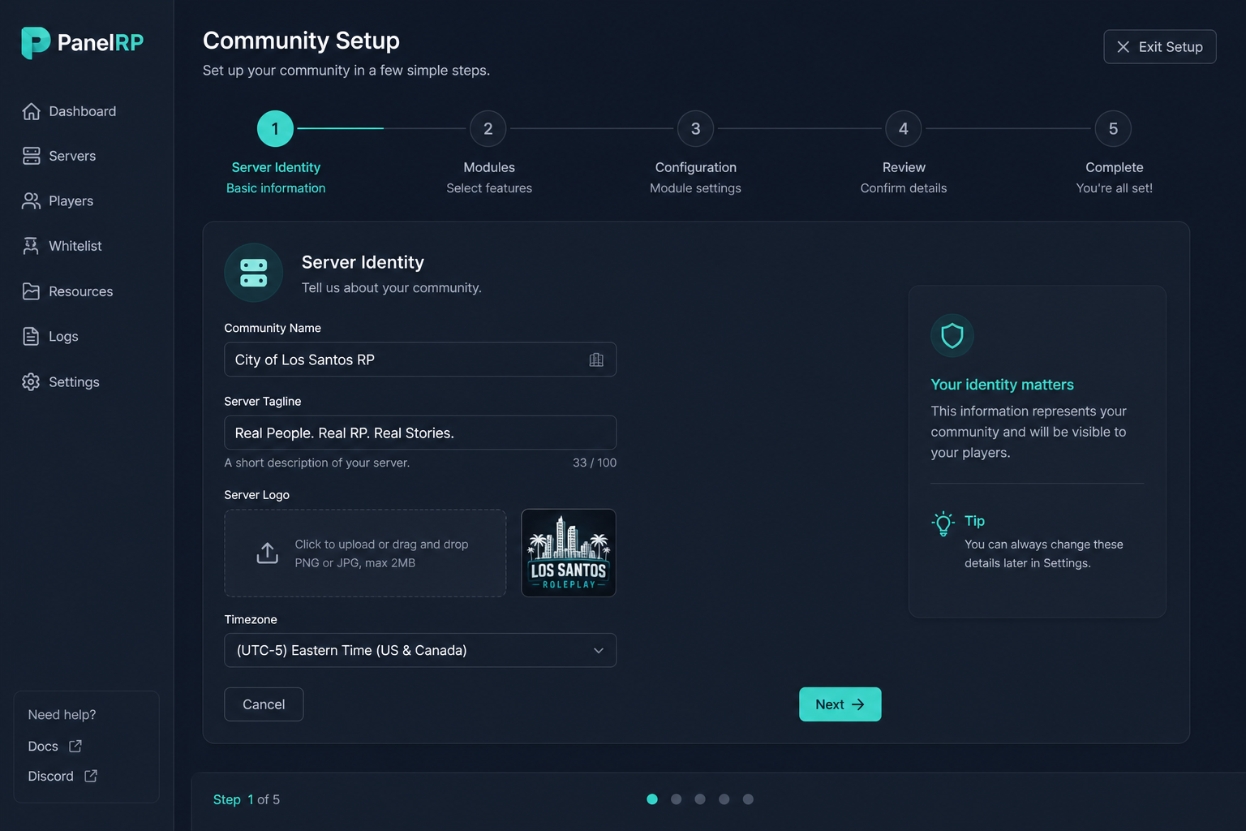
Task: Click the Next button
Action: pyautogui.click(x=840, y=704)
